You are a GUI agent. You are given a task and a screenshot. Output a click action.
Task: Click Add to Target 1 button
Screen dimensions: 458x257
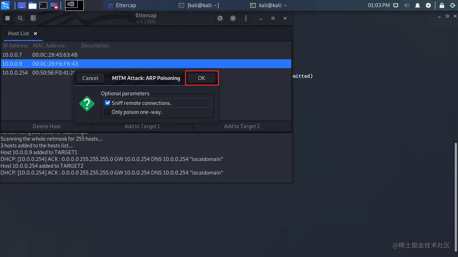(x=142, y=126)
